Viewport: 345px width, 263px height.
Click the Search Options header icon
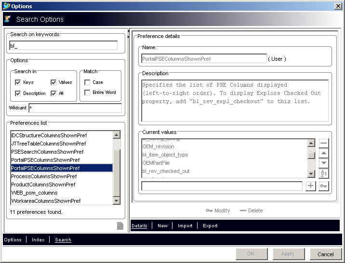point(8,19)
